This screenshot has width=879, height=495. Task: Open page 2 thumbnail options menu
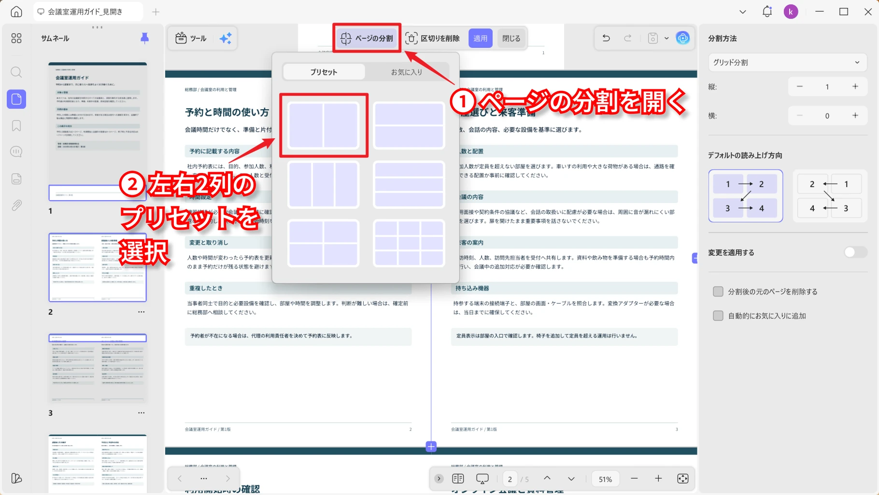[x=141, y=312]
